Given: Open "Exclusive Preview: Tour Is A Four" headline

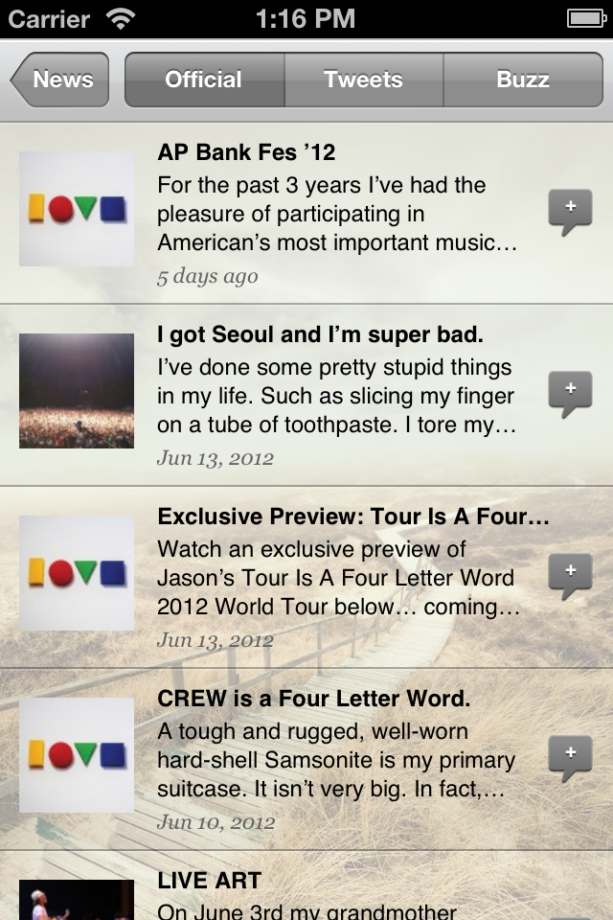Looking at the screenshot, I should pyautogui.click(x=353, y=517).
